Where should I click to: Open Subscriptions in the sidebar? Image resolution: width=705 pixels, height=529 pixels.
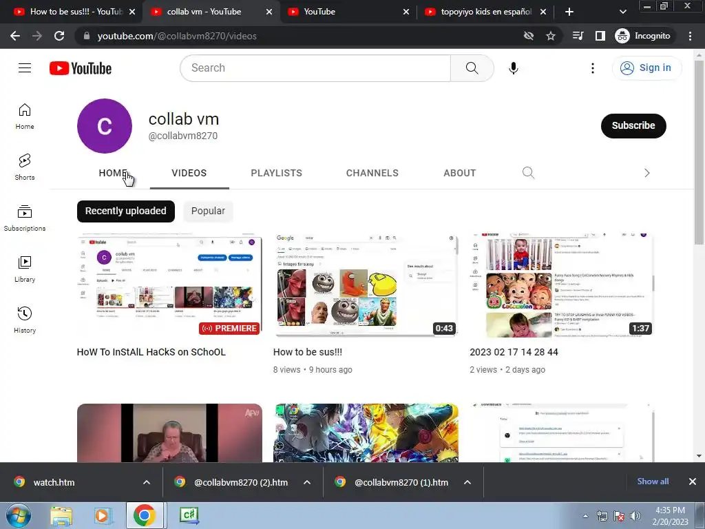point(25,218)
